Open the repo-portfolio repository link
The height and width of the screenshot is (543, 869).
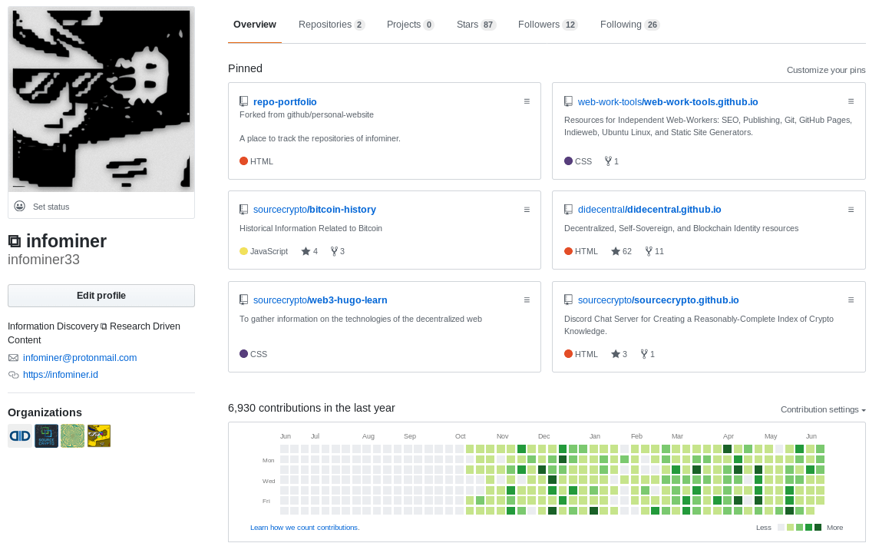(285, 101)
